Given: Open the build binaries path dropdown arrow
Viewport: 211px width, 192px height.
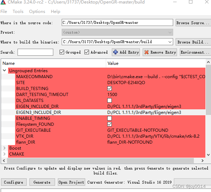Looking at the screenshot, I should (170, 42).
